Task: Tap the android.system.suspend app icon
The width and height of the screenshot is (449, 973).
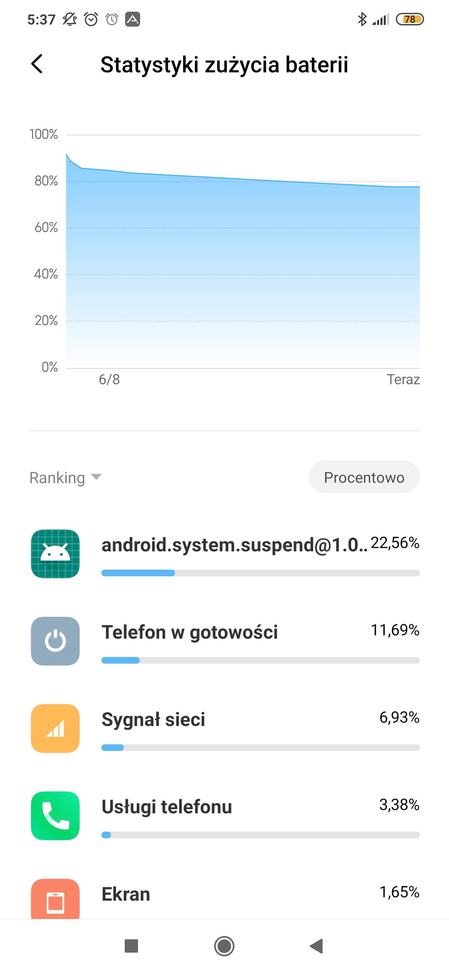Action: [55, 554]
